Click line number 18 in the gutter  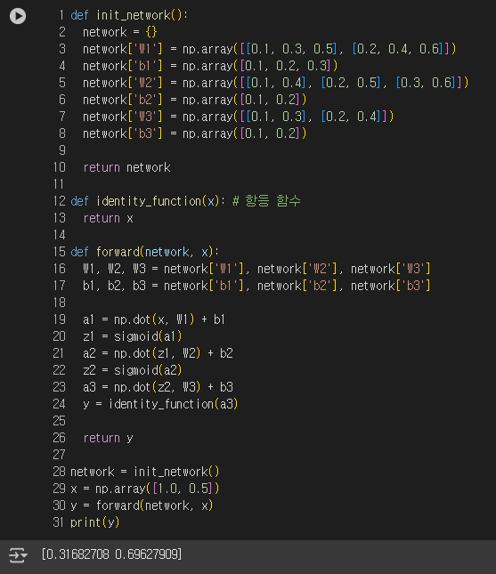[x=59, y=303]
